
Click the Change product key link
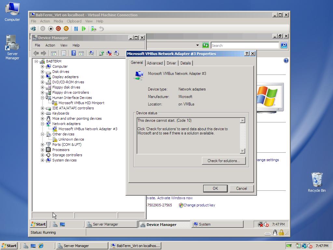tap(199, 205)
